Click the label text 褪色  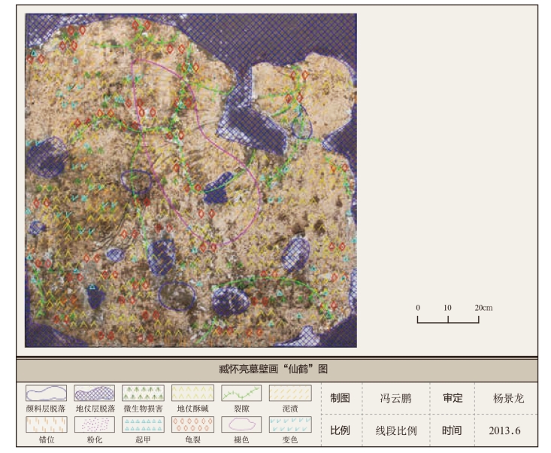click(241, 439)
